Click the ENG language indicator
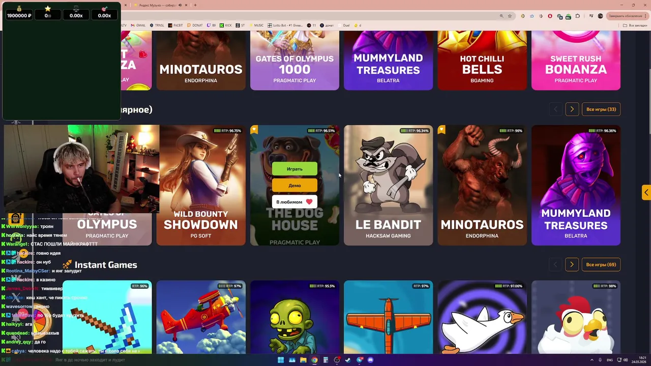This screenshot has width=651, height=366. tap(610, 360)
